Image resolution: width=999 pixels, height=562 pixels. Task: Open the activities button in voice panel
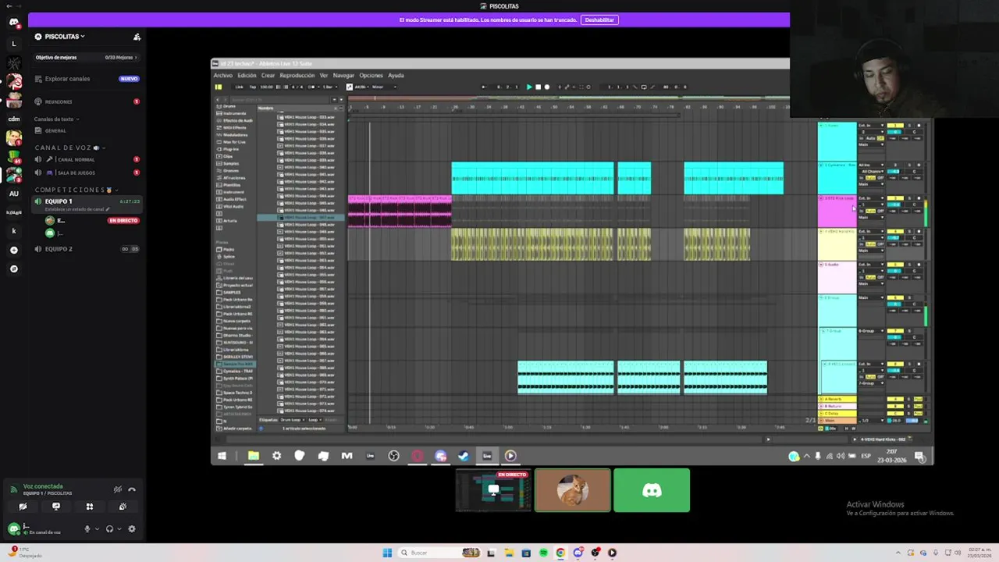[x=90, y=507]
